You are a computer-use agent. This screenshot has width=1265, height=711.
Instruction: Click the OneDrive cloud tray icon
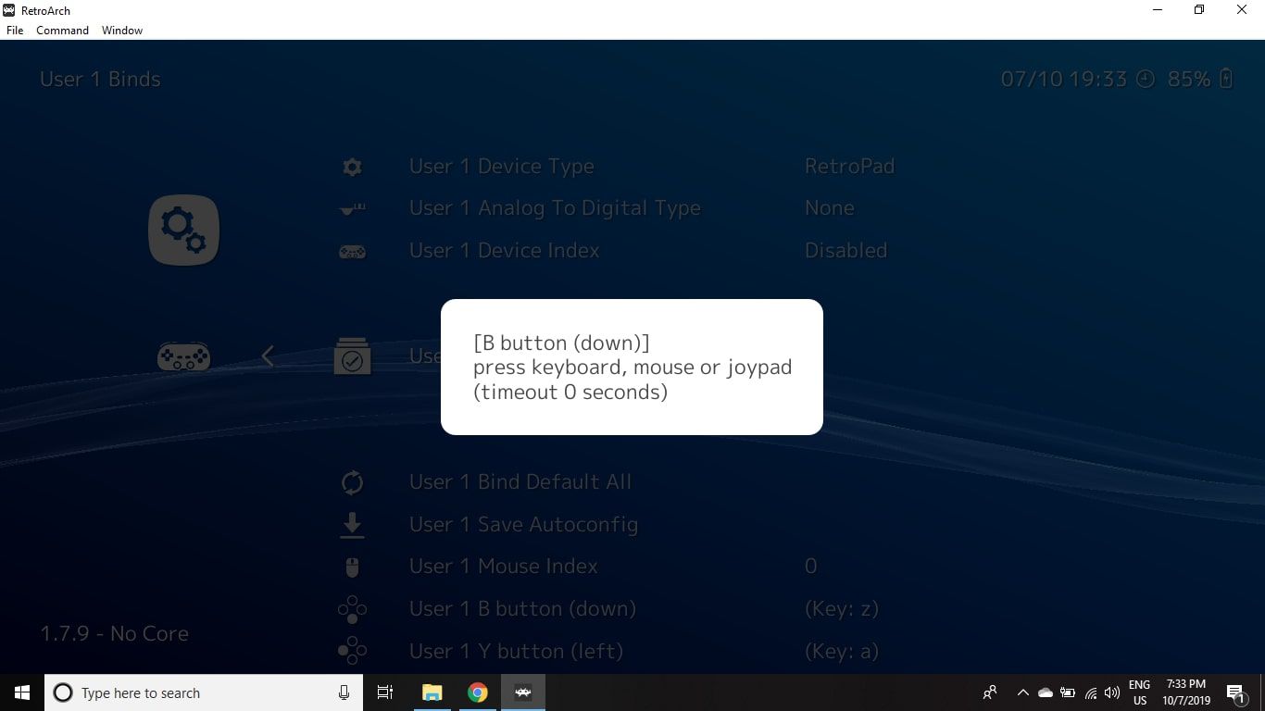pos(1046,692)
